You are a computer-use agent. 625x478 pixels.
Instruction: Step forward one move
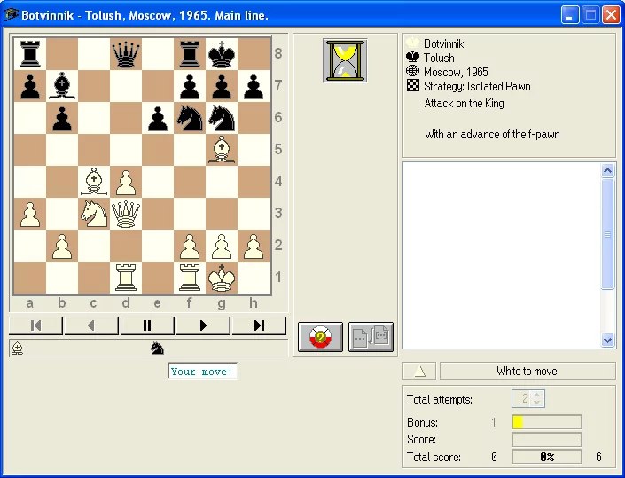coord(203,325)
